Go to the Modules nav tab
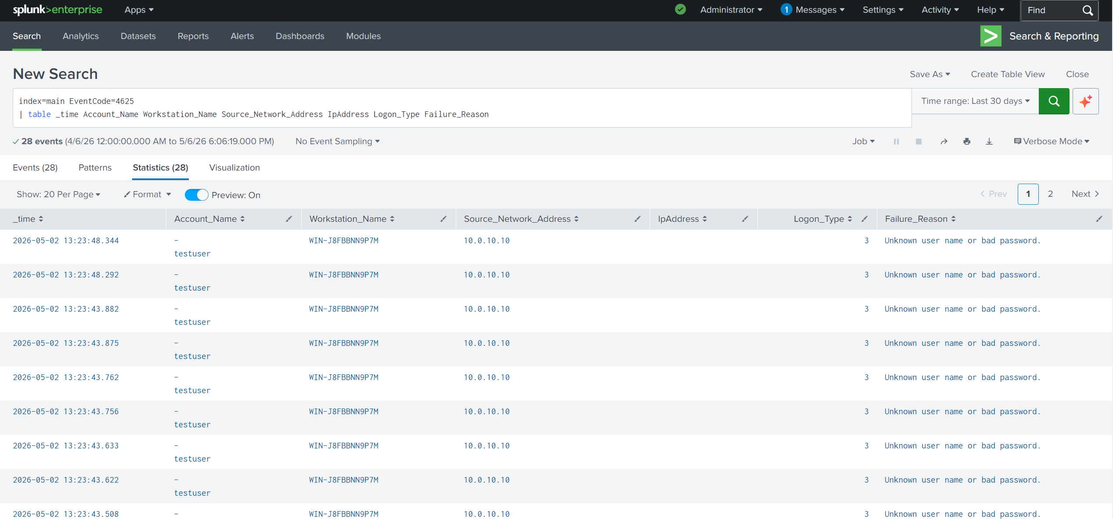The image size is (1113, 519). (x=364, y=36)
